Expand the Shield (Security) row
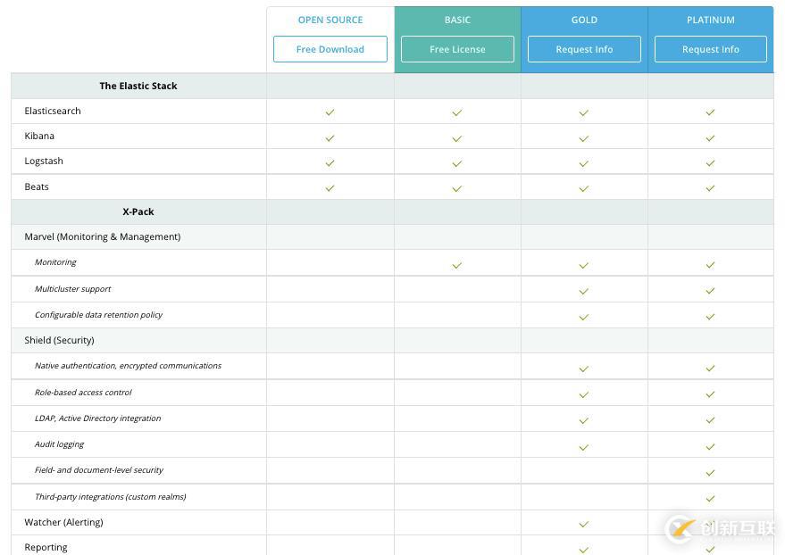785x555 pixels. point(60,340)
